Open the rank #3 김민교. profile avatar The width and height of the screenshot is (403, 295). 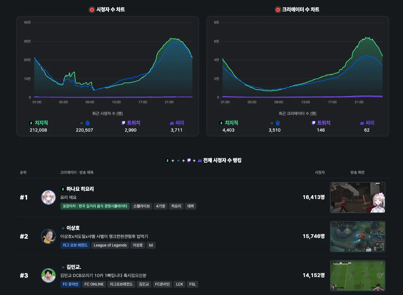[x=48, y=275]
